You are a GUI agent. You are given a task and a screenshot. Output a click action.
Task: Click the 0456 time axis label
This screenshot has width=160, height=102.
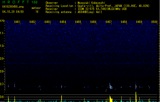pos(93,22)
